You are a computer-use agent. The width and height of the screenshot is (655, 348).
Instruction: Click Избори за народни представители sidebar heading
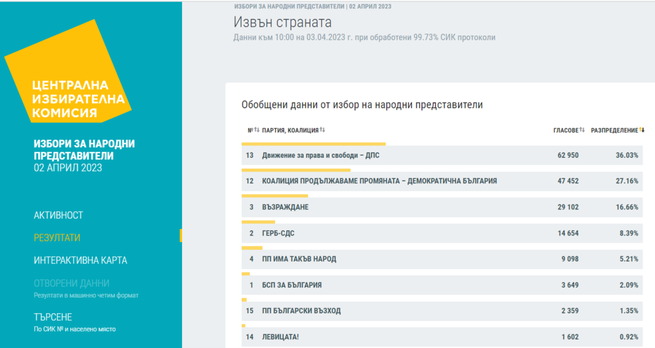pyautogui.click(x=84, y=149)
